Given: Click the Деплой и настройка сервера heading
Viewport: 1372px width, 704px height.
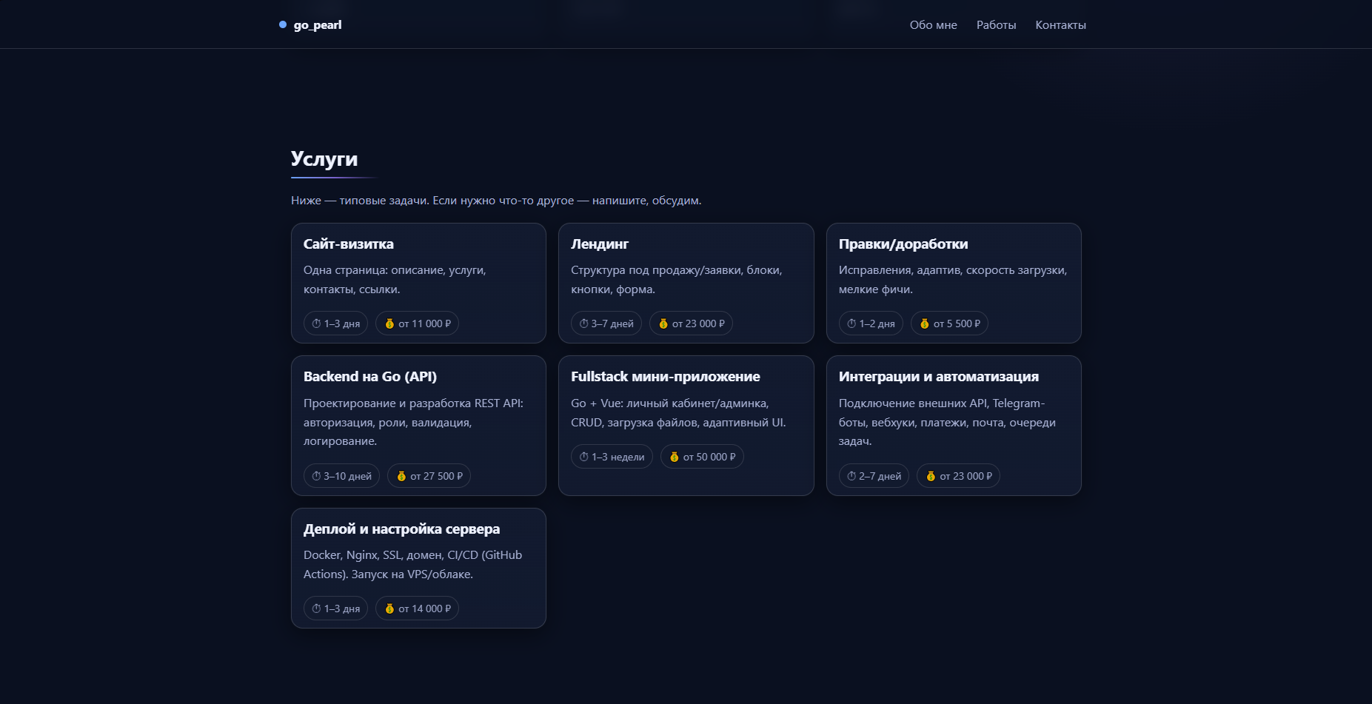Looking at the screenshot, I should 401,529.
